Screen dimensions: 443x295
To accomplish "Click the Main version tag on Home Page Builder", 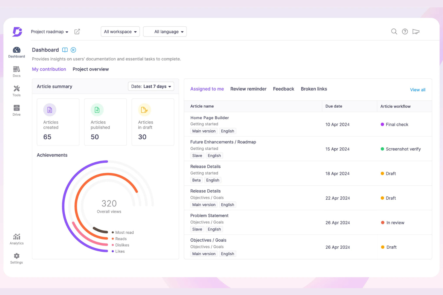I will (204, 131).
